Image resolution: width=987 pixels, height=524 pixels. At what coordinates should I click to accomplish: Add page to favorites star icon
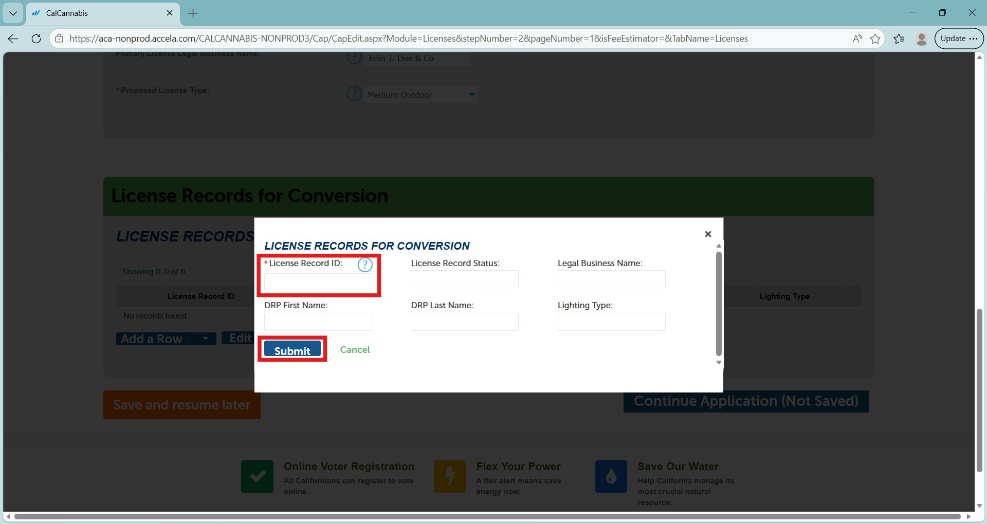875,39
